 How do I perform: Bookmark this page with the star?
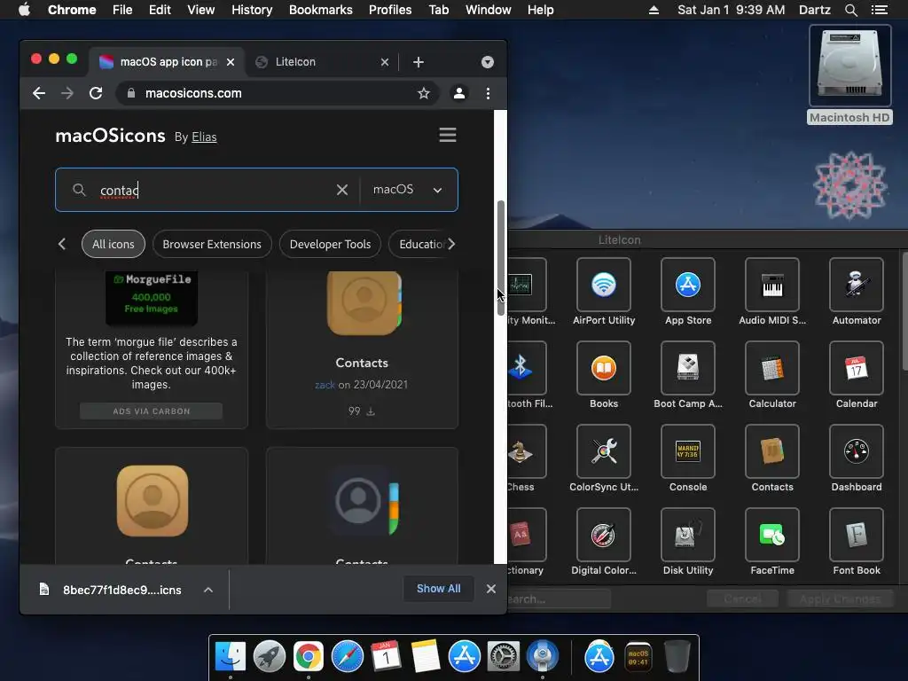point(424,93)
